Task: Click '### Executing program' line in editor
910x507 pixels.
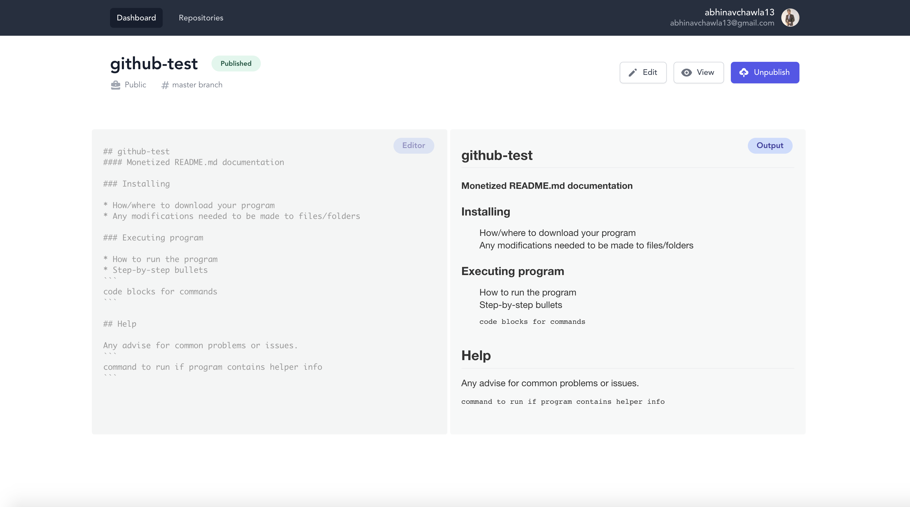Action: [153, 238]
